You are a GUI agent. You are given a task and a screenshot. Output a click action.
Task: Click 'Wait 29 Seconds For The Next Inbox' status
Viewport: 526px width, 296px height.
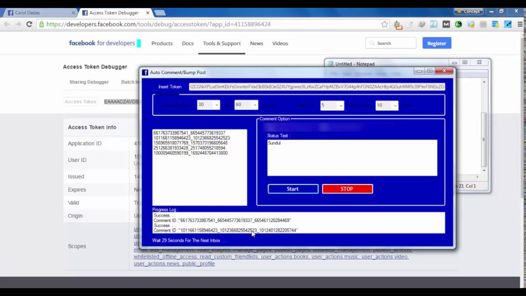(x=189, y=240)
